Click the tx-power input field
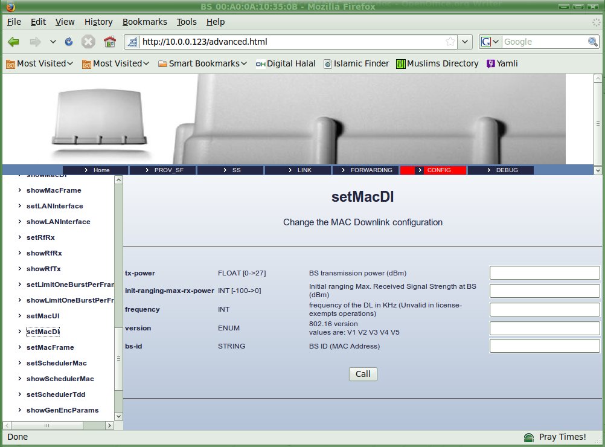Viewport: 605px width, 447px height. click(x=544, y=273)
